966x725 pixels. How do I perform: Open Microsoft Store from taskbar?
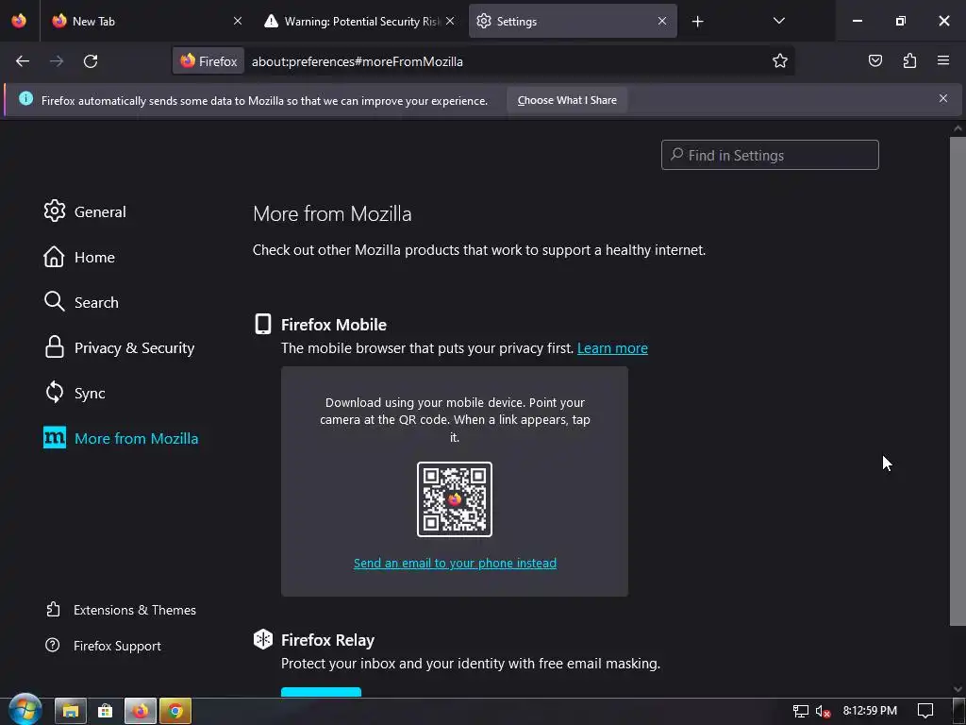(x=106, y=711)
